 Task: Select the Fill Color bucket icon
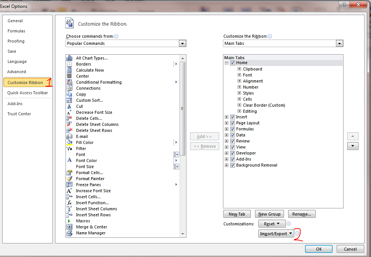(69, 142)
